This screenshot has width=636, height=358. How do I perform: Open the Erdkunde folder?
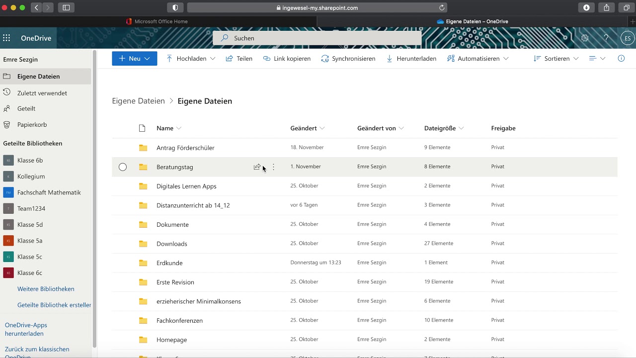pyautogui.click(x=169, y=263)
